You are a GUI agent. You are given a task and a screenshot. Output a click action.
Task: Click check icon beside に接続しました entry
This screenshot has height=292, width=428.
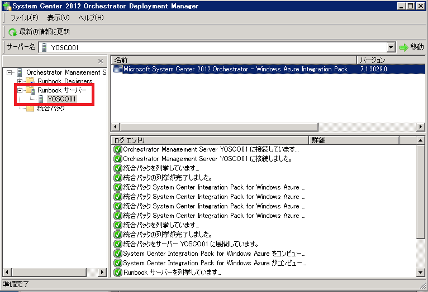[118, 159]
